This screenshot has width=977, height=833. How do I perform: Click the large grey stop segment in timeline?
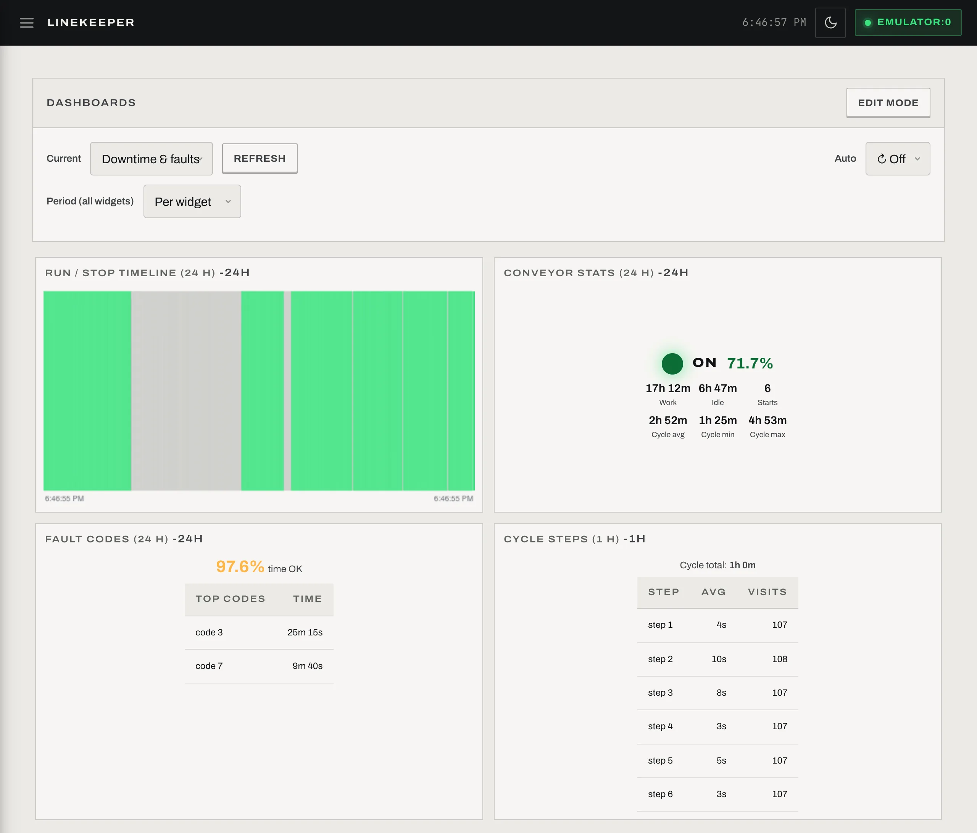[186, 391]
